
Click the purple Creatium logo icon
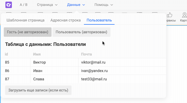pos(9,5)
